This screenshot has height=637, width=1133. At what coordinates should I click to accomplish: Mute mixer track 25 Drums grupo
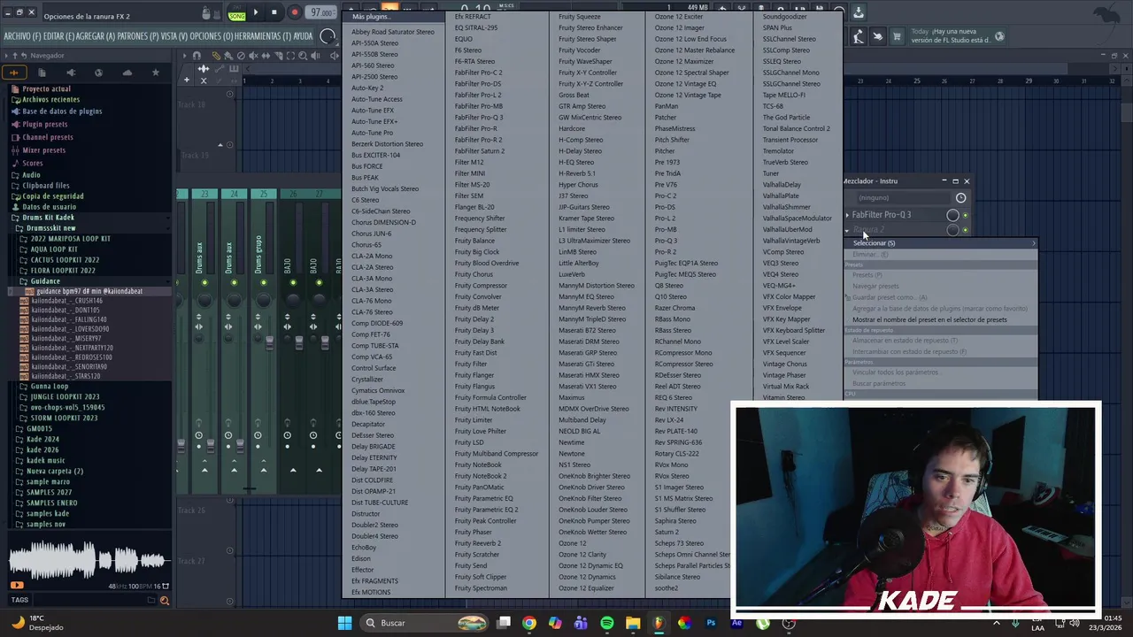(x=263, y=283)
